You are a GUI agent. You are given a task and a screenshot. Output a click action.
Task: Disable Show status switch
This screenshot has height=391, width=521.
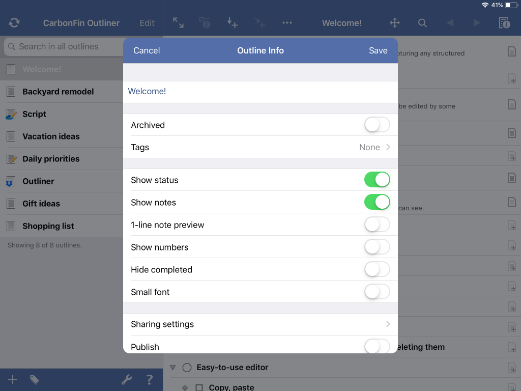[x=377, y=180]
